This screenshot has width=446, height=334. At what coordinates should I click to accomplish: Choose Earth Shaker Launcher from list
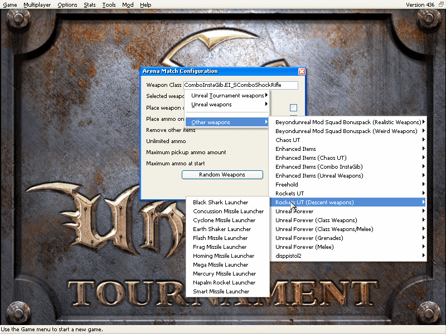[x=222, y=229]
